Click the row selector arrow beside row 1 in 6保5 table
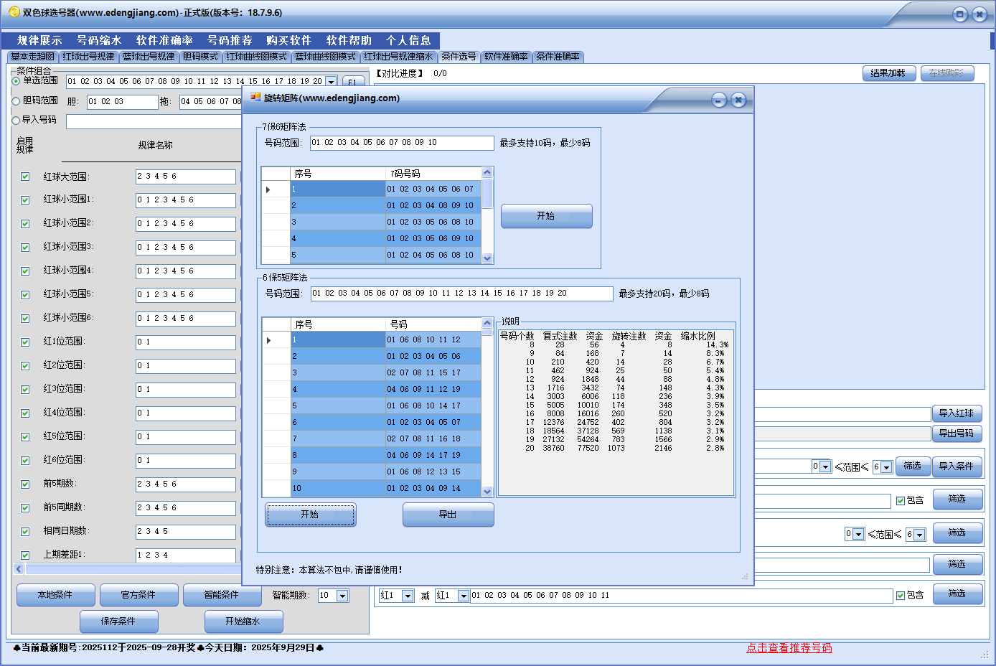The height and width of the screenshot is (666, 996). (x=268, y=340)
